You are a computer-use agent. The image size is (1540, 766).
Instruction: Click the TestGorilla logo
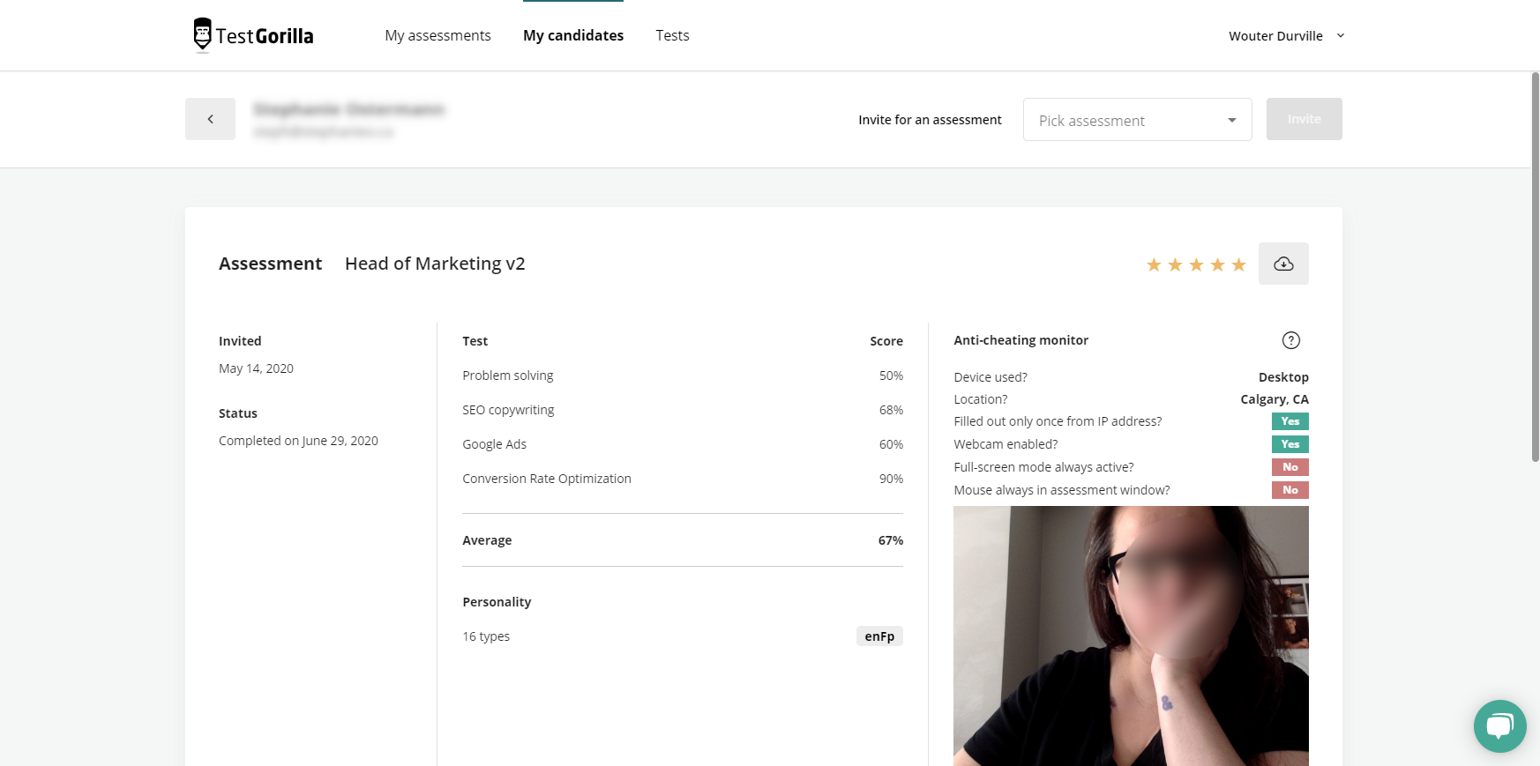click(x=253, y=35)
